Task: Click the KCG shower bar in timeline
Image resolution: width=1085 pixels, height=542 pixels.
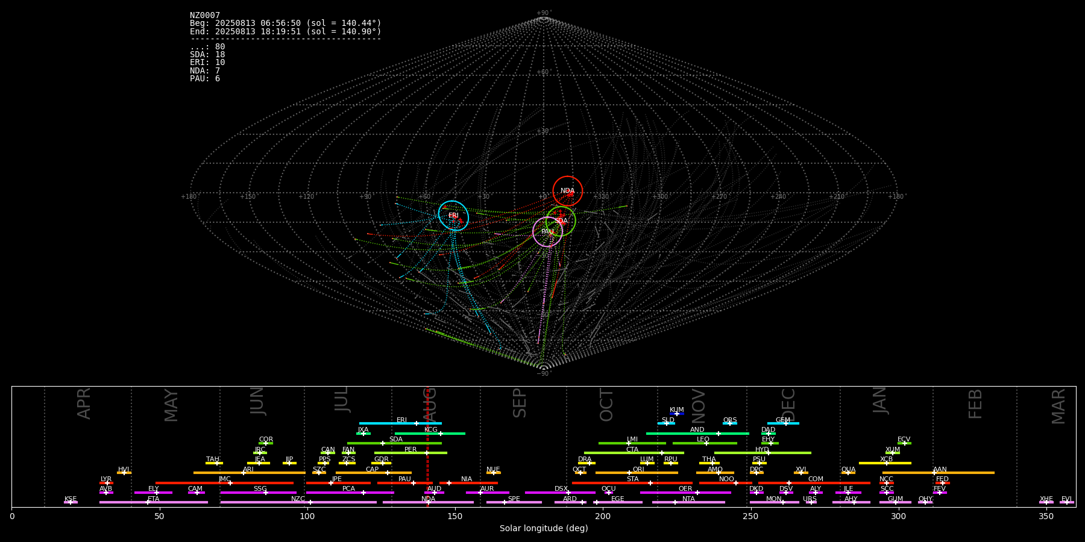Action: click(430, 434)
